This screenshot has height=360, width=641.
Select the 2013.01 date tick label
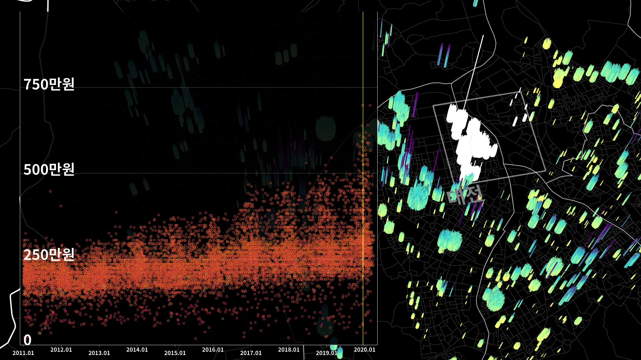pos(99,353)
